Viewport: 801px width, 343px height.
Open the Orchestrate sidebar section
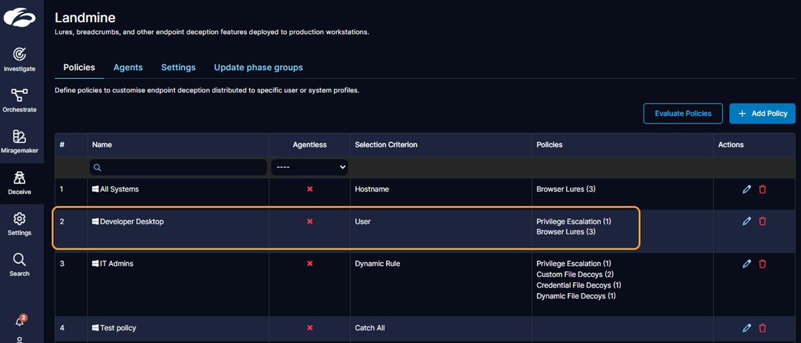(x=19, y=100)
